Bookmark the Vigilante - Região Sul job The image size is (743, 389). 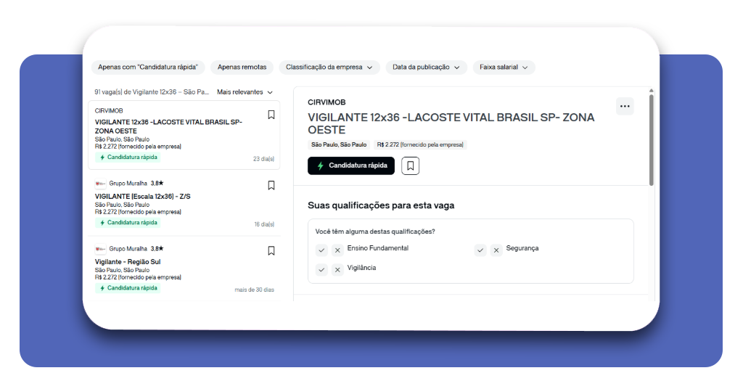(x=271, y=250)
